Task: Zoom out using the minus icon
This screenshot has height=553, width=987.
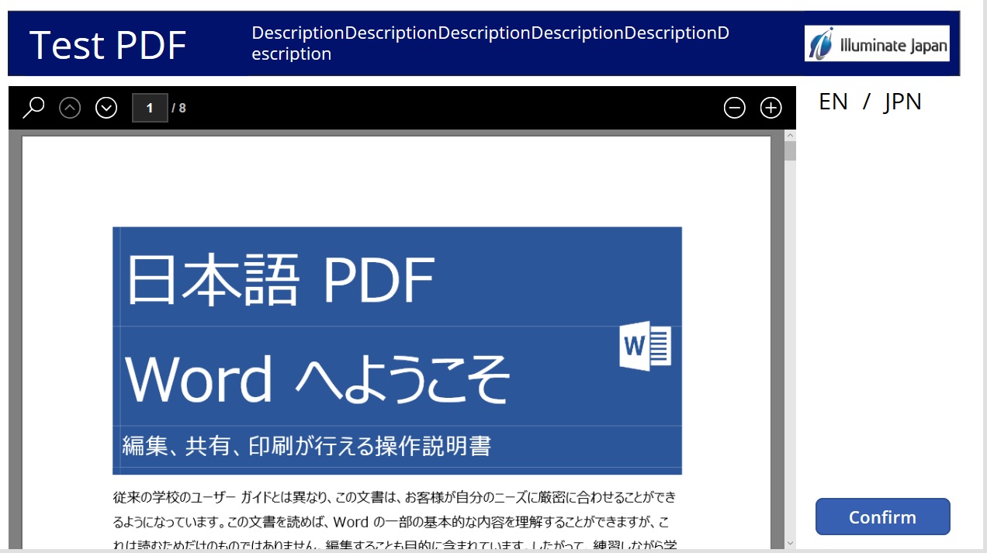Action: 734,108
